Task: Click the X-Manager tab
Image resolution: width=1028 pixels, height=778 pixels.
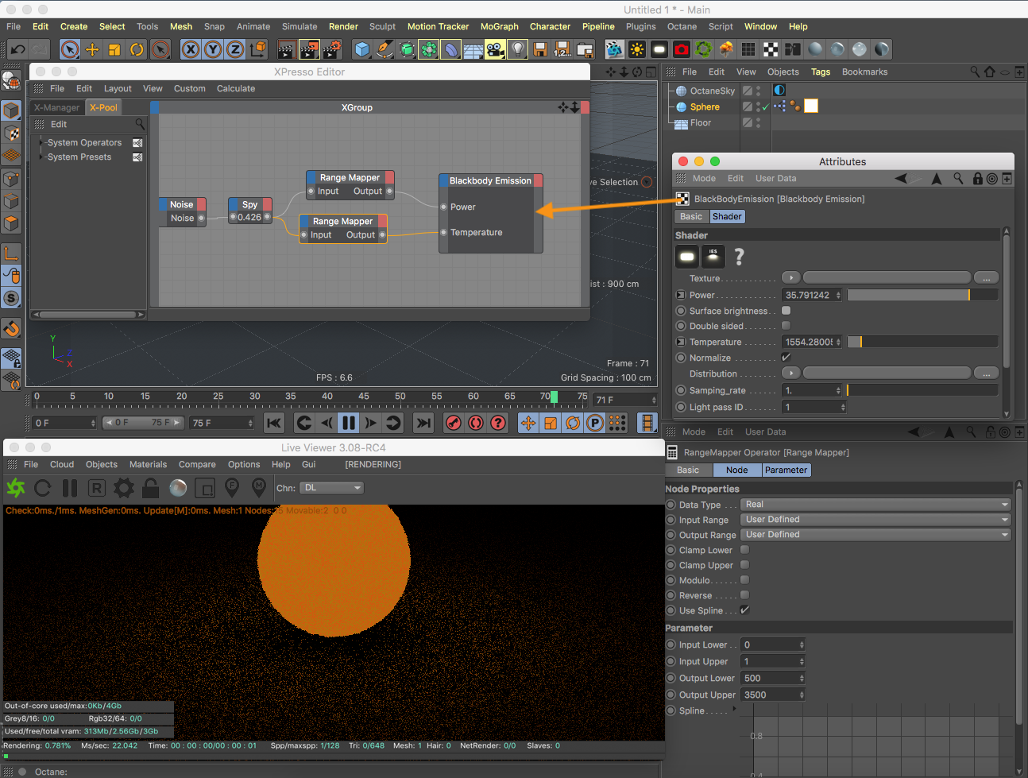Action: [x=56, y=108]
